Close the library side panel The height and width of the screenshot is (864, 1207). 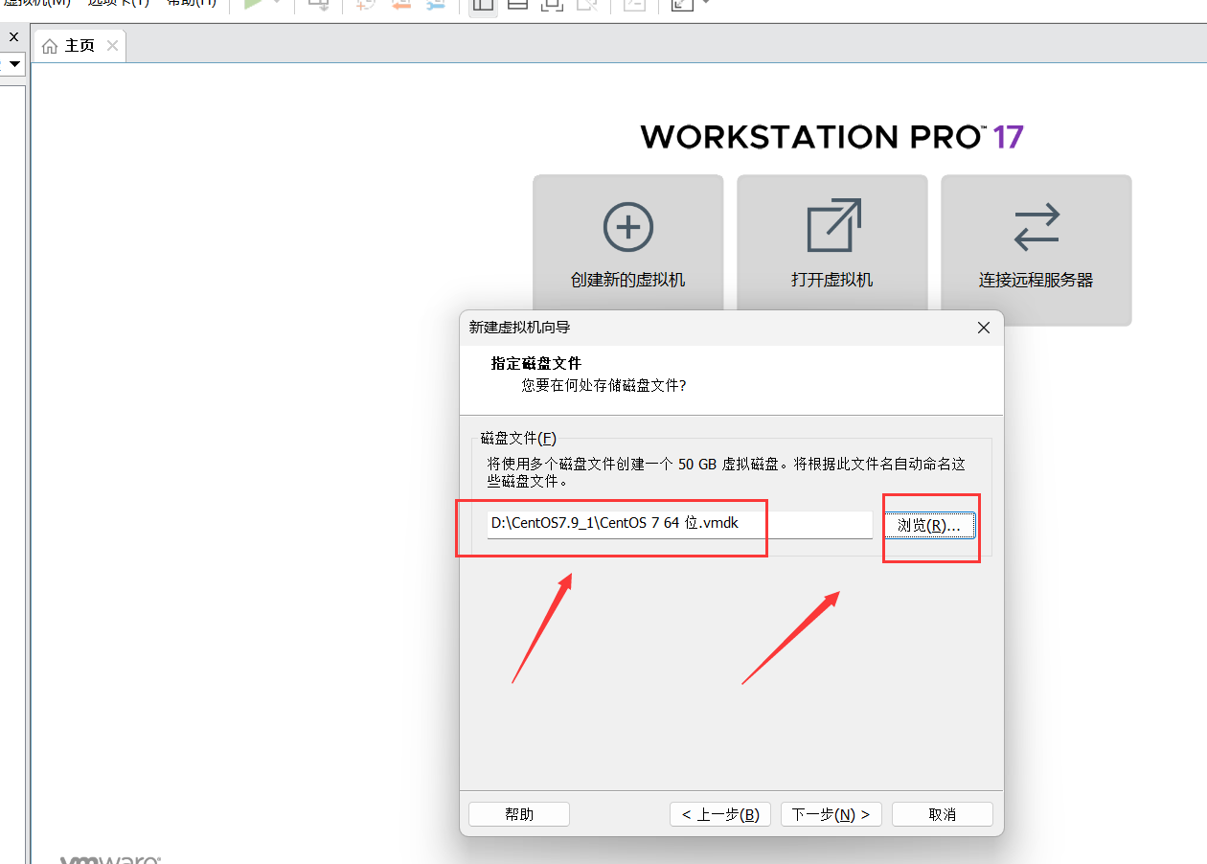point(13,36)
